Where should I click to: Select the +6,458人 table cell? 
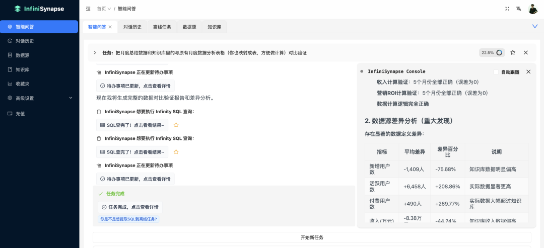tap(415, 186)
